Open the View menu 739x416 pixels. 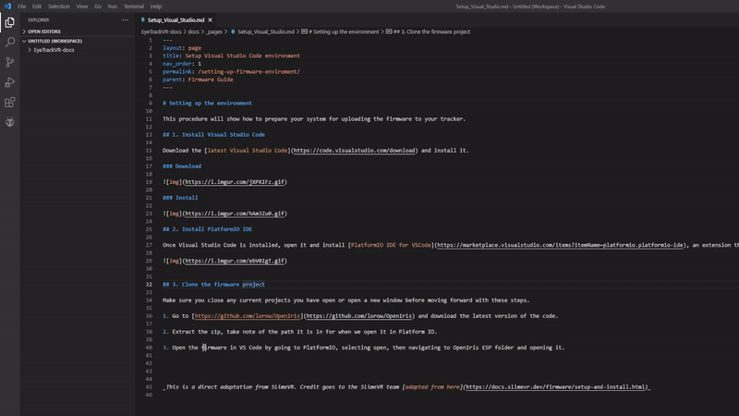coord(82,6)
